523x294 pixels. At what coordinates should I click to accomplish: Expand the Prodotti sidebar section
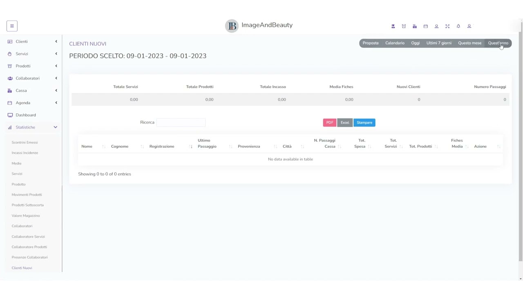click(33, 66)
